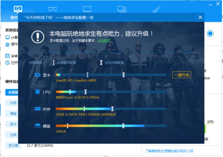Click the 显卡 graphics card icon in dialog
This screenshot has width=223, height=157.
(x=38, y=75)
